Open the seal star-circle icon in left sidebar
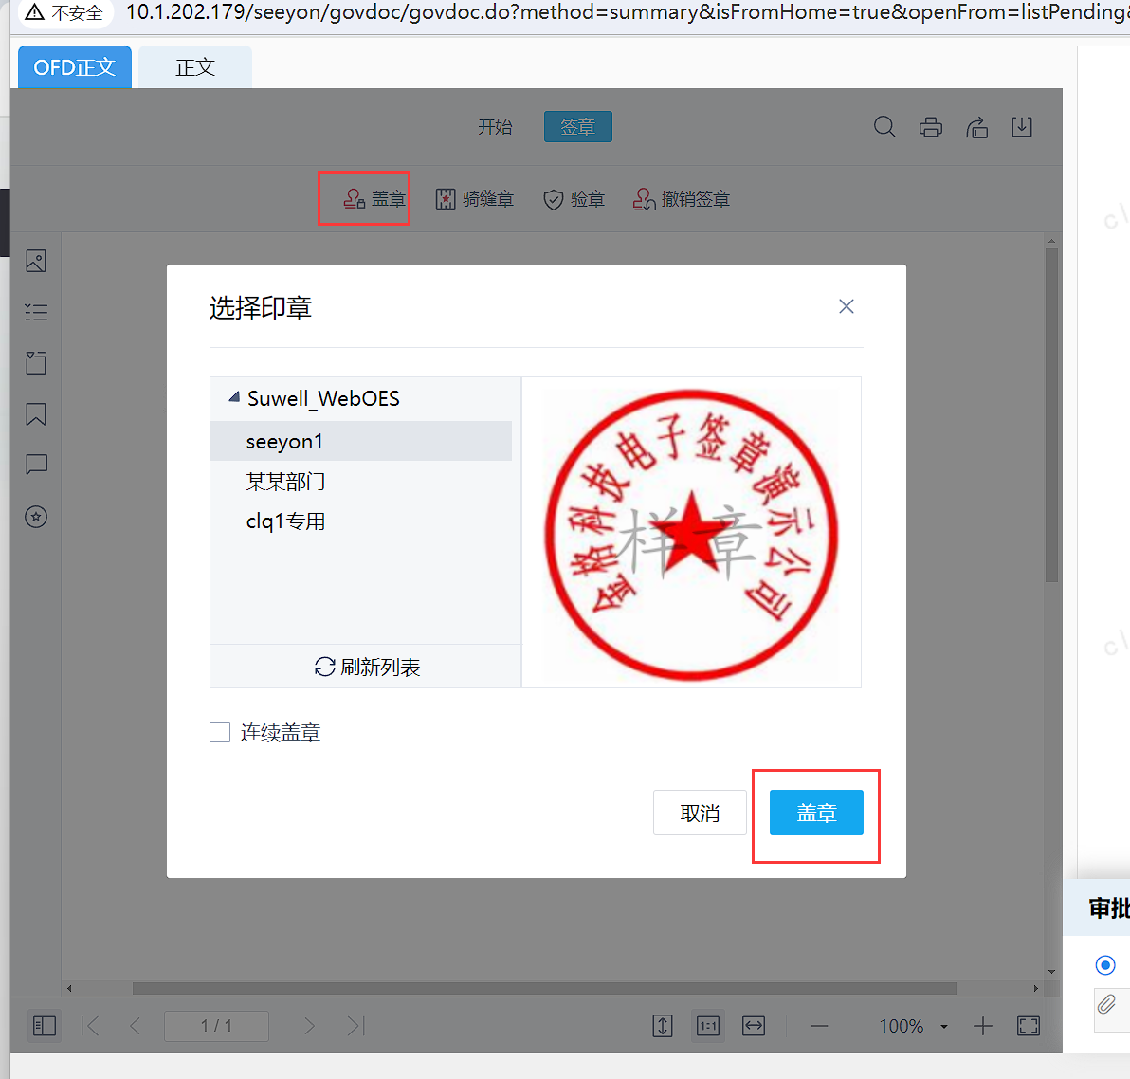Image resolution: width=1130 pixels, height=1079 pixels. coord(36,516)
